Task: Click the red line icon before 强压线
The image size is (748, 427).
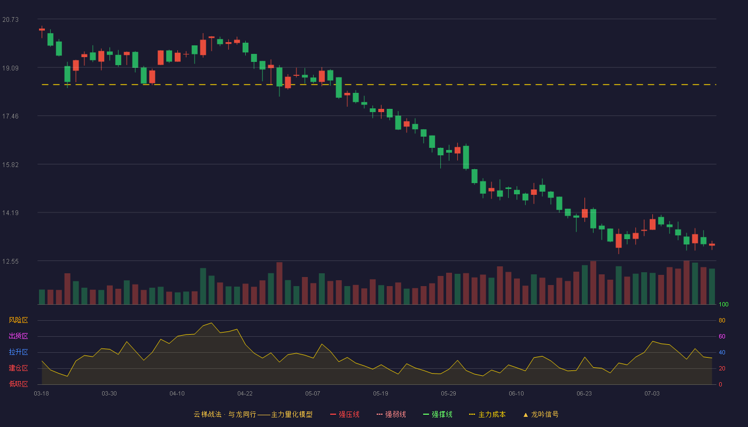Action: pyautogui.click(x=333, y=414)
